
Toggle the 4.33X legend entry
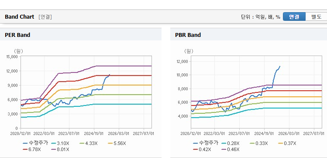coord(88,143)
